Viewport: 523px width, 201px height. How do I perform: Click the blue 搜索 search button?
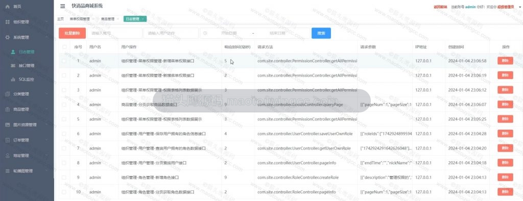[x=321, y=33]
